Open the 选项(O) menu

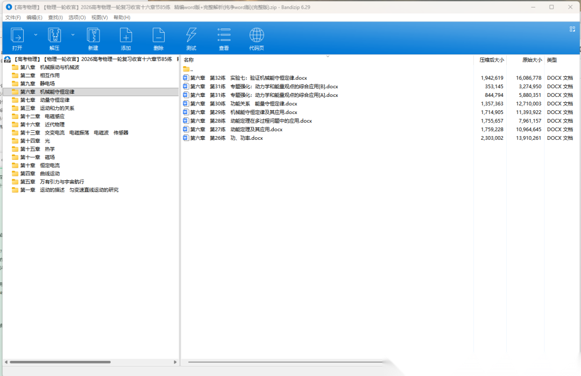point(77,17)
